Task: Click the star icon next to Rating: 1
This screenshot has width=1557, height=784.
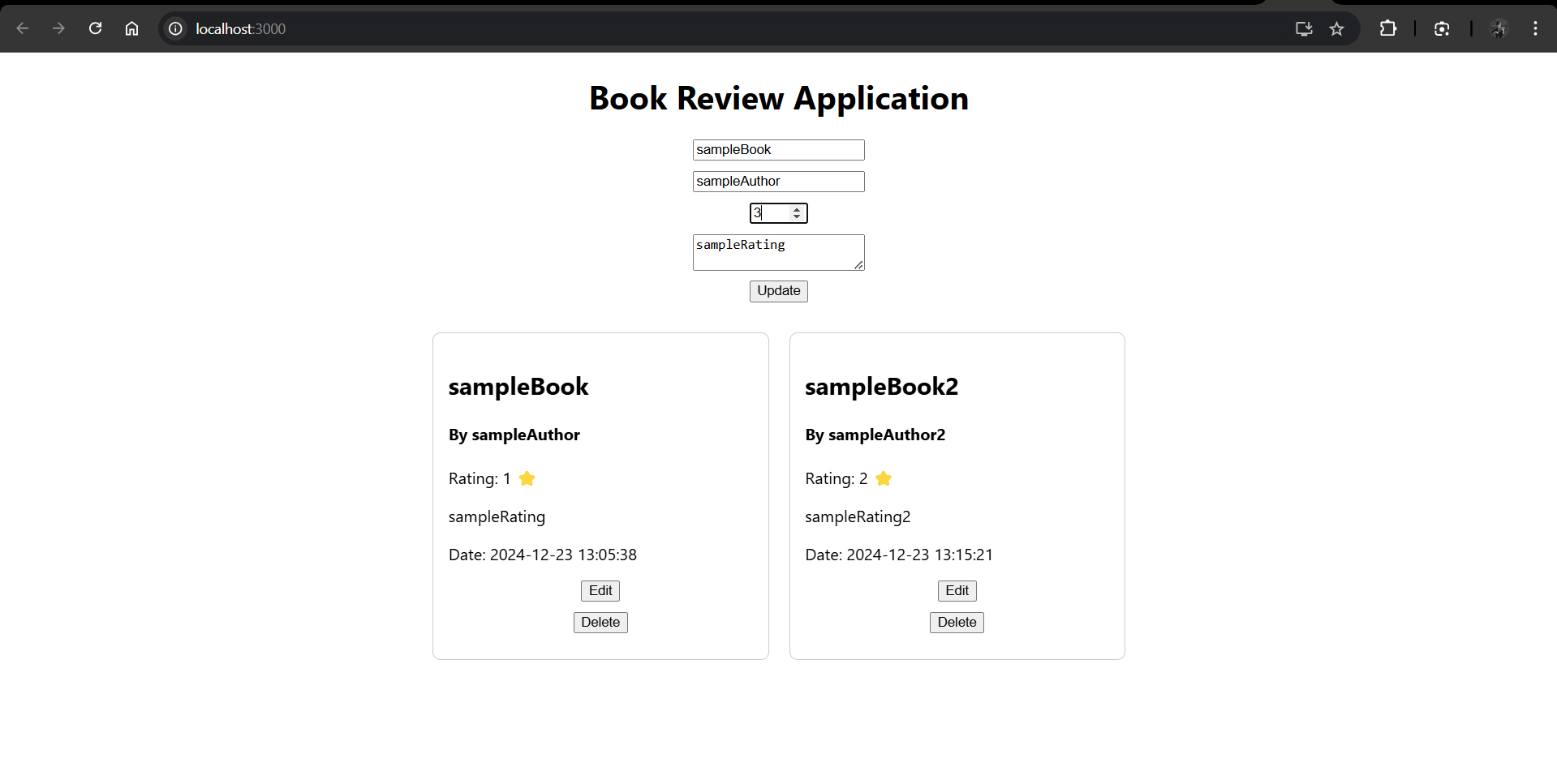Action: point(527,478)
